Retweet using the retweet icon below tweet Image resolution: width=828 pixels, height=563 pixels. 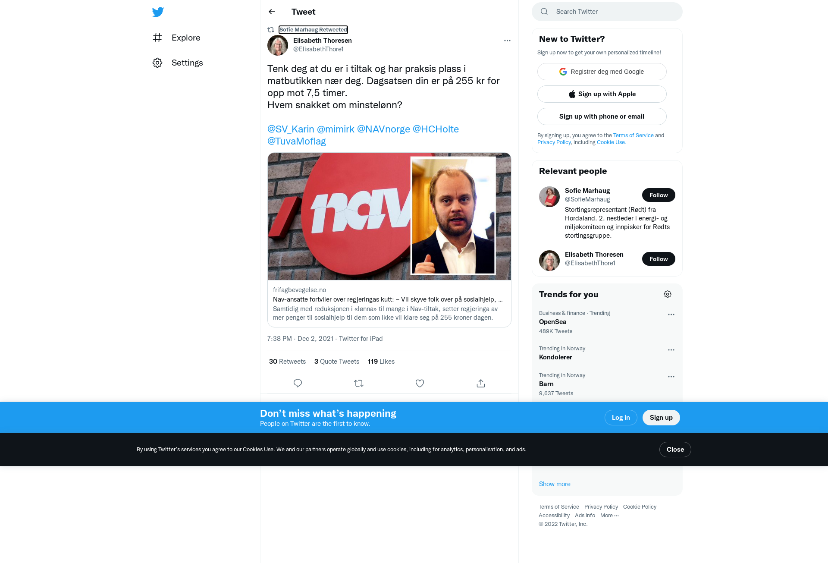pos(359,383)
